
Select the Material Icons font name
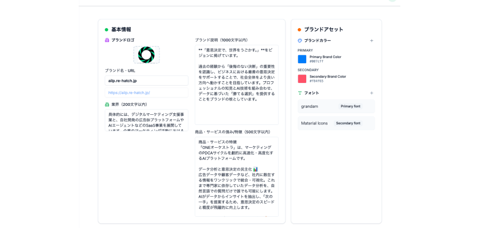[x=314, y=123]
